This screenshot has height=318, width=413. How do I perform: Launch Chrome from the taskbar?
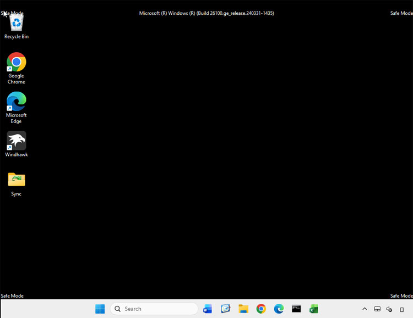point(261,309)
